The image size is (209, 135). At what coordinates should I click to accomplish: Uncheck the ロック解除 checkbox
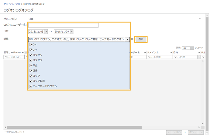tap(31, 81)
